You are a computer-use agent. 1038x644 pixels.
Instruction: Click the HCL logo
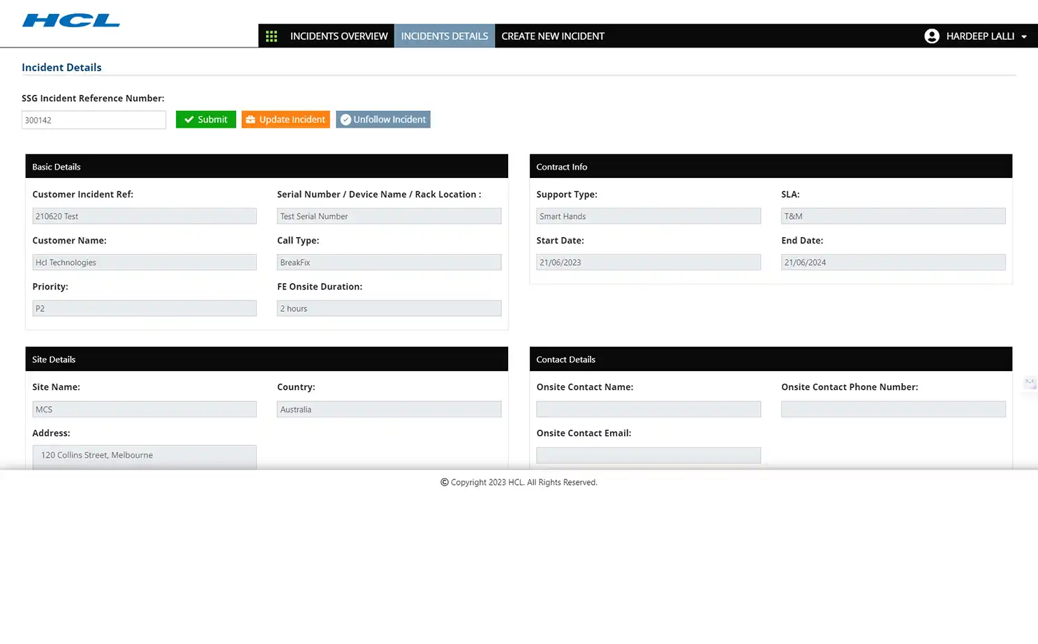[x=70, y=21]
